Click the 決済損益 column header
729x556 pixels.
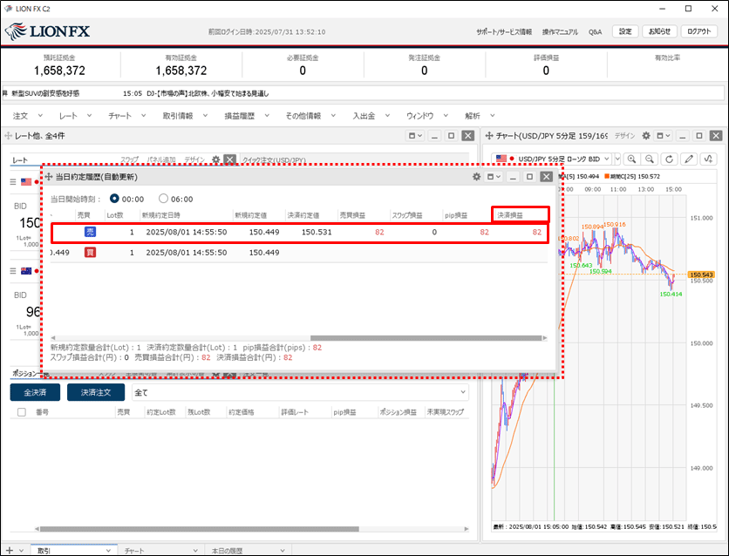point(520,214)
